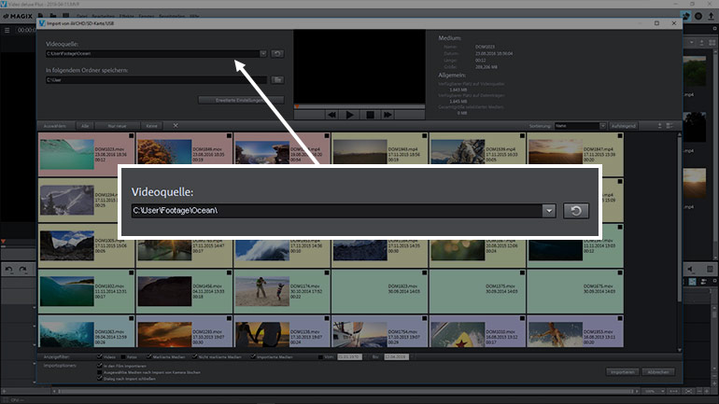Image resolution: width=719 pixels, height=404 pixels.
Task: Select the DOM1953.mov surfer thumbnail
Action: [x=556, y=334]
